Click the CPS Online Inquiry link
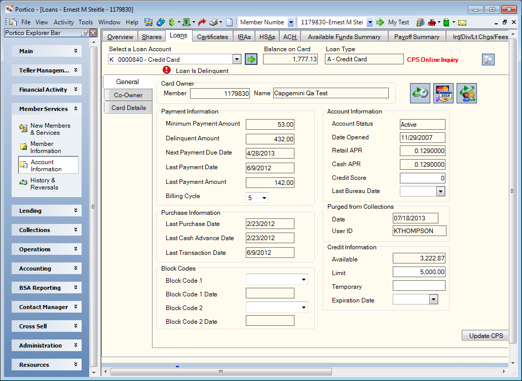 point(432,60)
